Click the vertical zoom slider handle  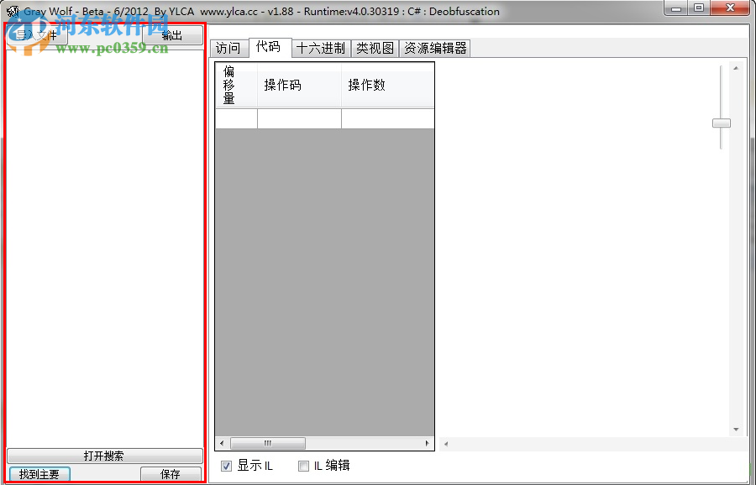click(722, 123)
